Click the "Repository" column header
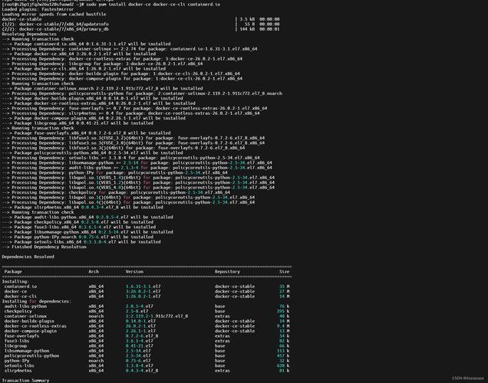The height and width of the screenshot is (383, 488). pyautogui.click(x=227, y=271)
